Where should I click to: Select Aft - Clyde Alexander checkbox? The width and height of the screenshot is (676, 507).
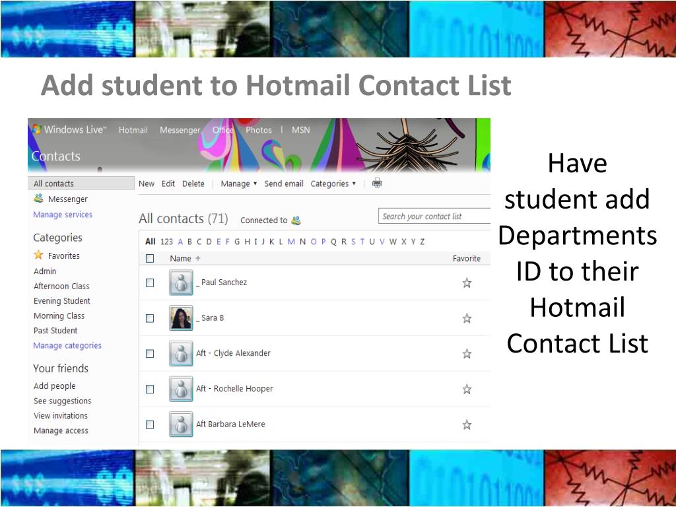150,354
